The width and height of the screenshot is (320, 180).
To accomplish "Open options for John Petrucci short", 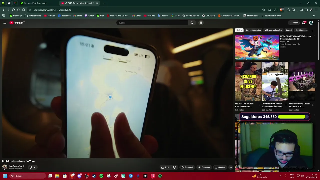I will 286,105.
